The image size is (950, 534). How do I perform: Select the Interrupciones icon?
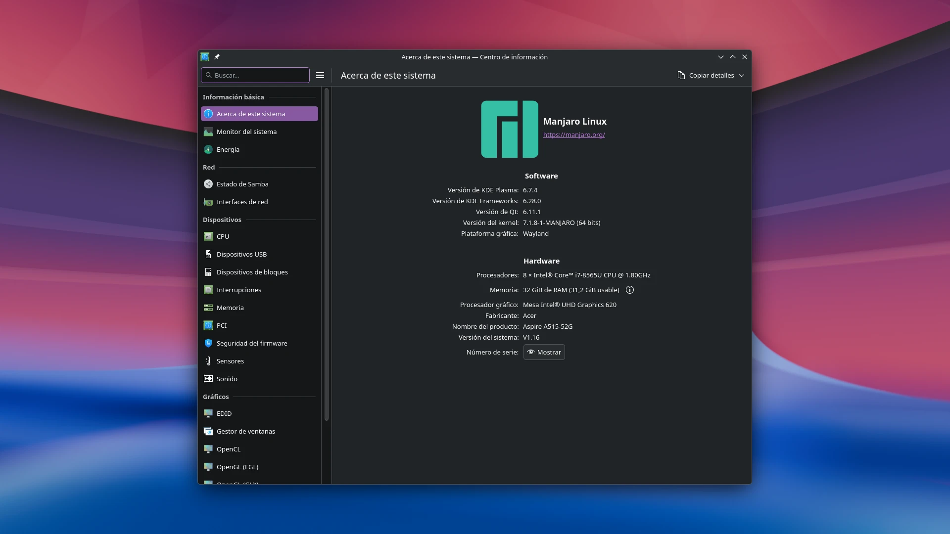[x=208, y=290]
